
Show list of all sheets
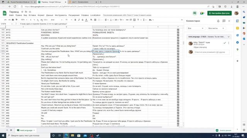point(11,130)
